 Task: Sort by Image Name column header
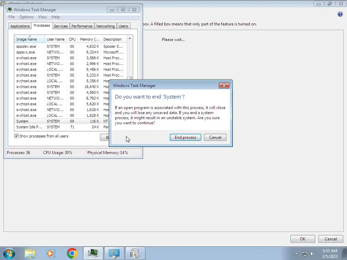point(30,39)
